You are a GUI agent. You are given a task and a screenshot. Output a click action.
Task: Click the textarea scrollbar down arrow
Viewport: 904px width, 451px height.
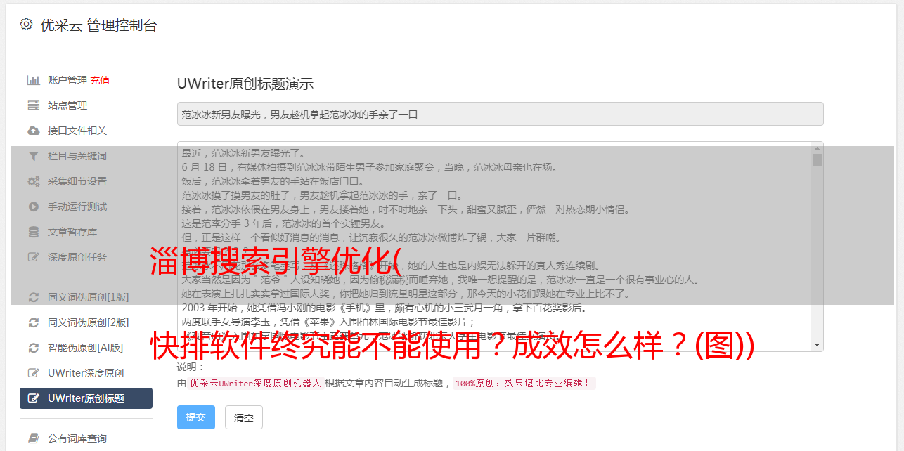tap(817, 345)
